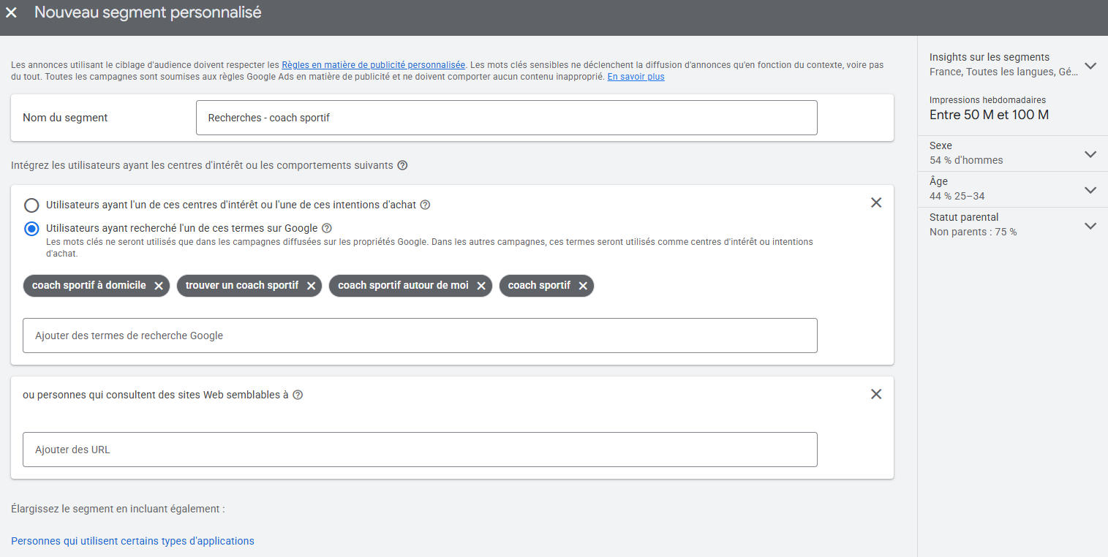Remove the 'trouver un coach sportif' chip
1108x557 pixels.
[311, 286]
